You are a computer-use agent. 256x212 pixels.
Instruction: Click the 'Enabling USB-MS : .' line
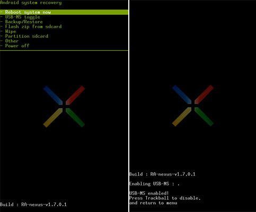[154, 184]
